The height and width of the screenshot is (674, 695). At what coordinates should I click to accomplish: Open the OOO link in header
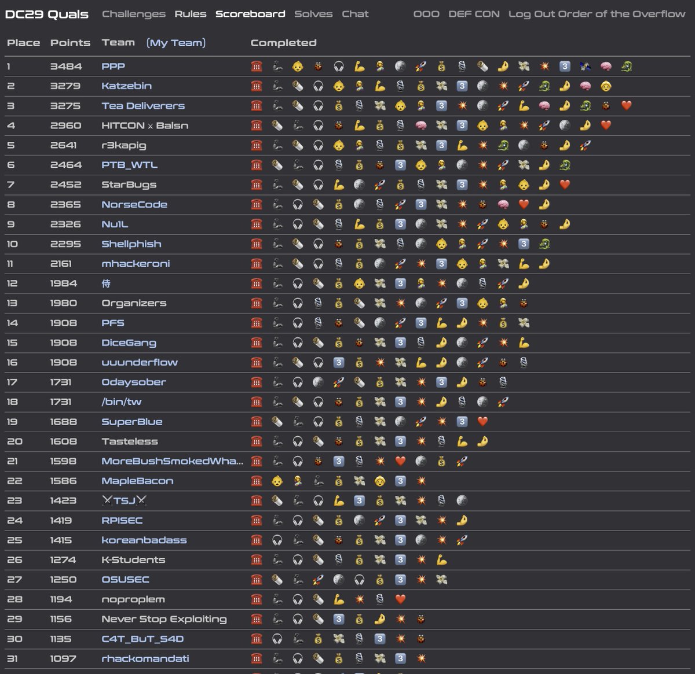click(426, 14)
